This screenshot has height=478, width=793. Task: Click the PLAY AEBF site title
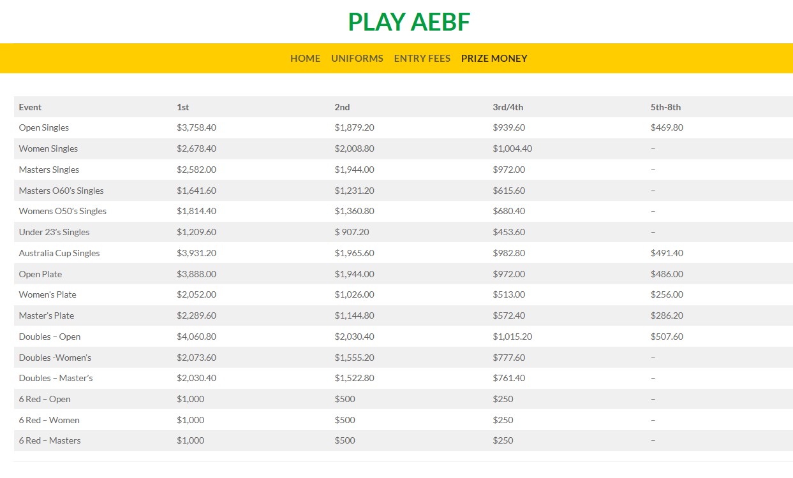409,22
